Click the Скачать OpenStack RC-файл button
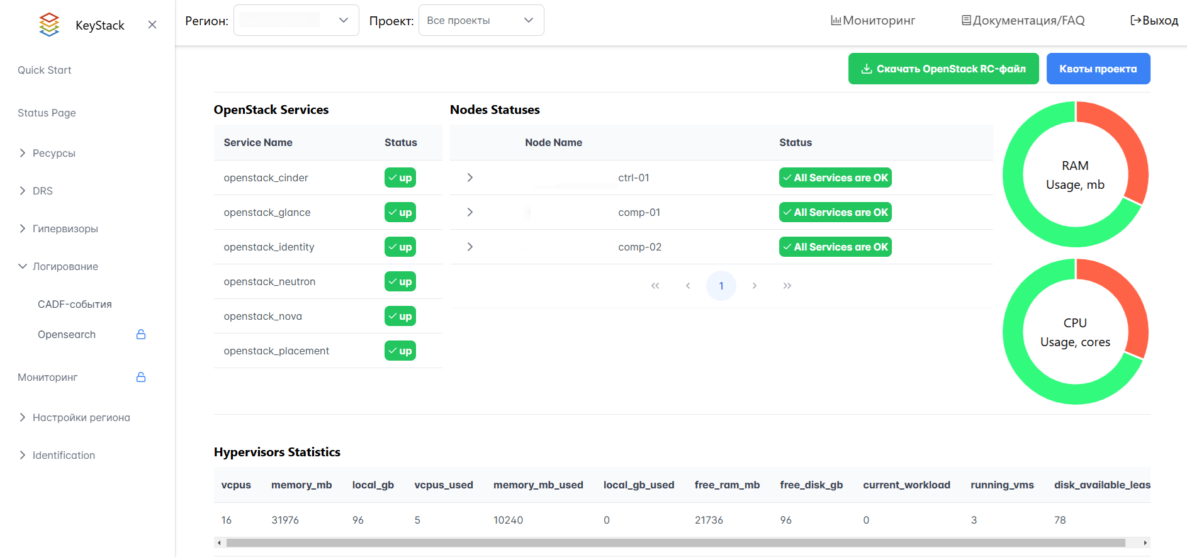This screenshot has height=557, width=1187. click(x=943, y=69)
